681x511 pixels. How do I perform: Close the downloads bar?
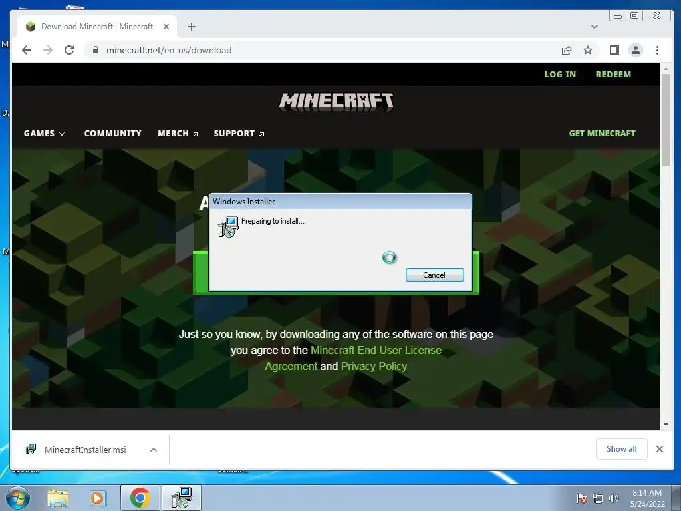pyautogui.click(x=659, y=449)
